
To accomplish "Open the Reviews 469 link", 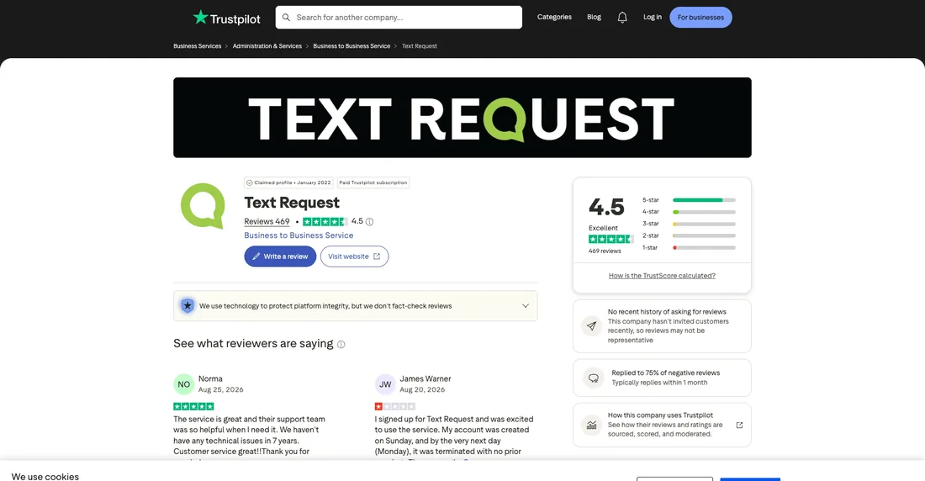I will coord(267,222).
